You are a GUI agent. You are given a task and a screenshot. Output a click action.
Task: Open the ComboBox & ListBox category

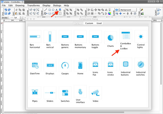click(126, 39)
